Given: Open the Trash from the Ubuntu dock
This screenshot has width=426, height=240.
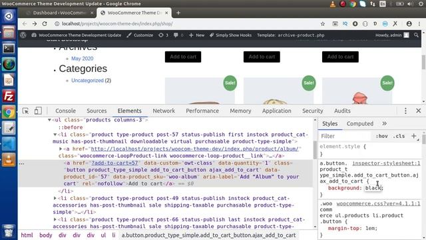Looking at the screenshot, I should click(9, 231).
